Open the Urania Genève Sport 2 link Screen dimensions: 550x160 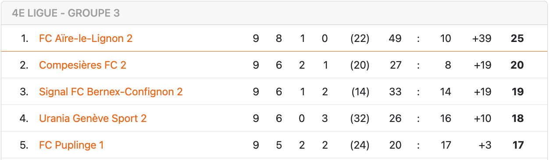pyautogui.click(x=93, y=118)
